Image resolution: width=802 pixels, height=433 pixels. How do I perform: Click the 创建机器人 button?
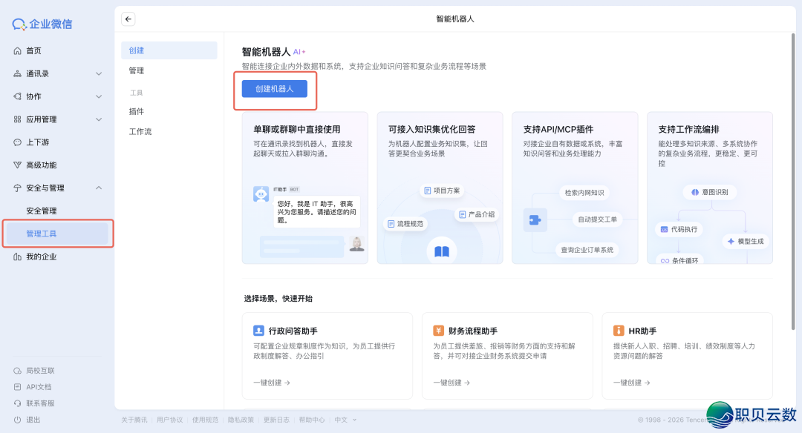274,88
